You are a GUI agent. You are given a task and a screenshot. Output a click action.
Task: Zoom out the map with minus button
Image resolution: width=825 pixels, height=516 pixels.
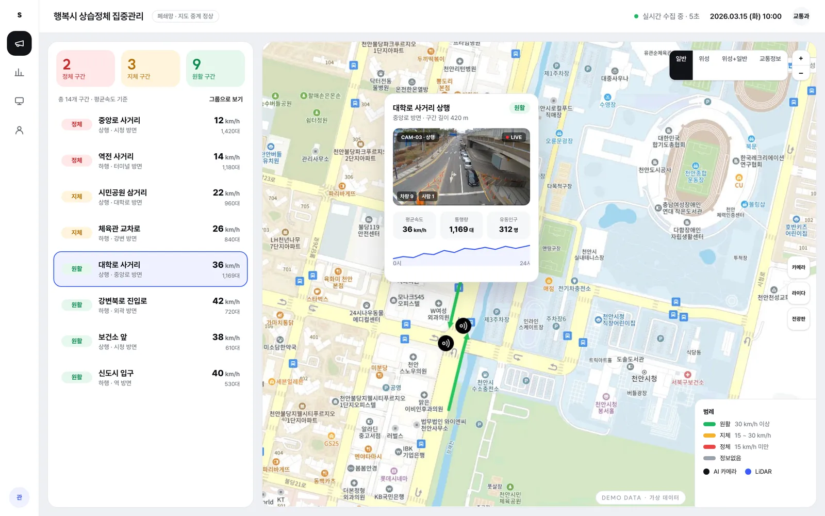(x=801, y=73)
